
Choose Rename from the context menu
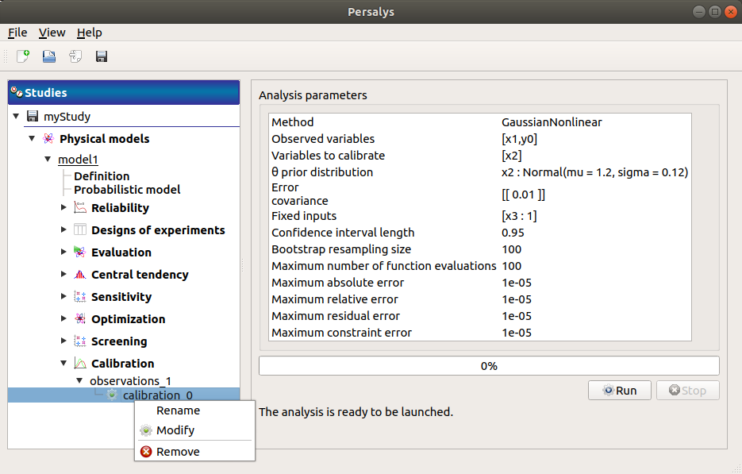pyautogui.click(x=178, y=410)
